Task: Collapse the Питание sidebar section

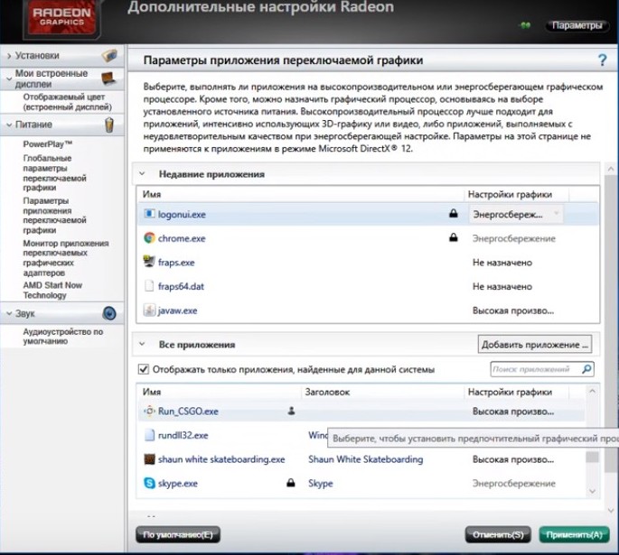Action: 9,125
